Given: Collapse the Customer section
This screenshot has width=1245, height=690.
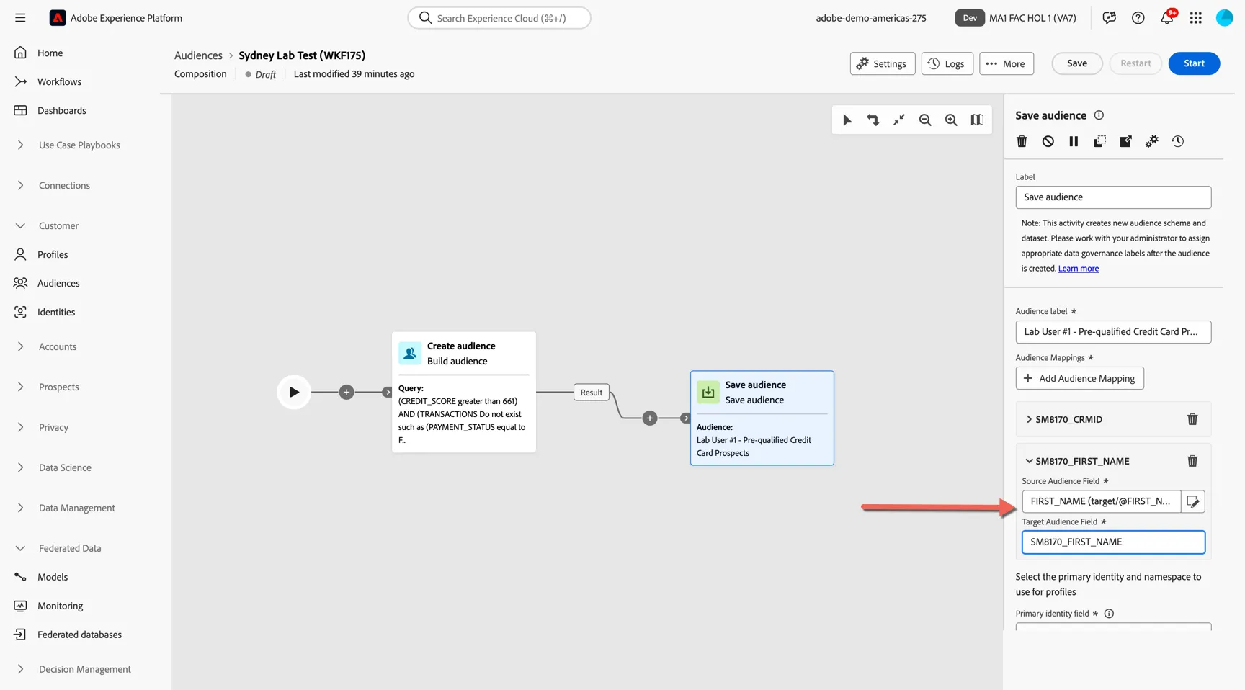Looking at the screenshot, I should [x=20, y=226].
